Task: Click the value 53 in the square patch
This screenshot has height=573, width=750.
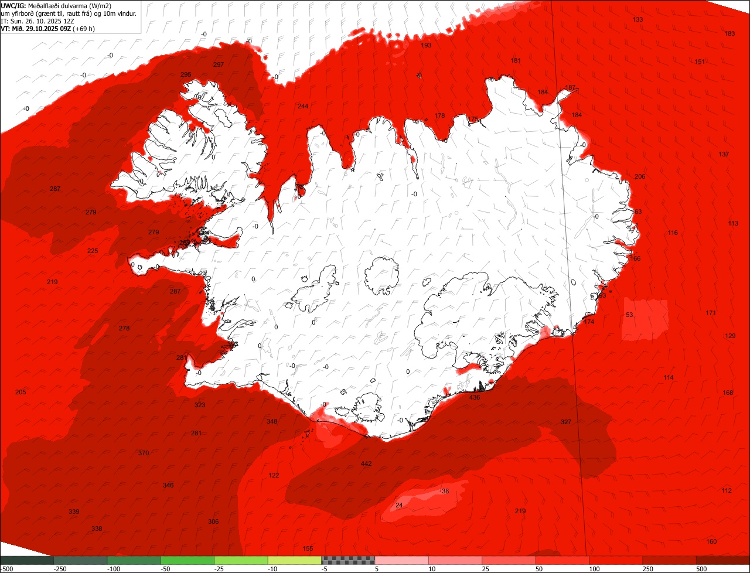Action: [629, 315]
